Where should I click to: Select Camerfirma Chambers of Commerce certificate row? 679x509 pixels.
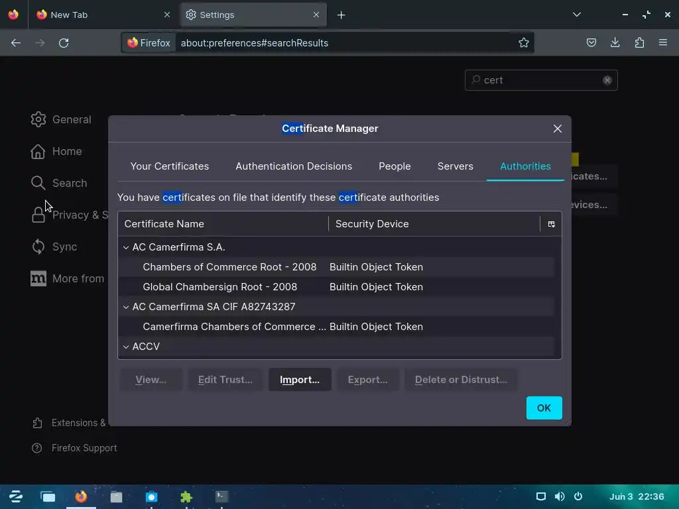[x=336, y=327]
